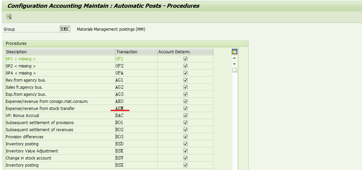Toggle Account Determ. checkbox for AG1
This screenshot has width=362, height=170.
point(185,80)
